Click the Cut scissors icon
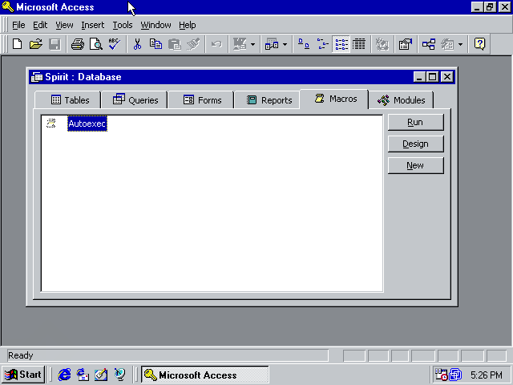The width and height of the screenshot is (513, 385). tap(137, 44)
